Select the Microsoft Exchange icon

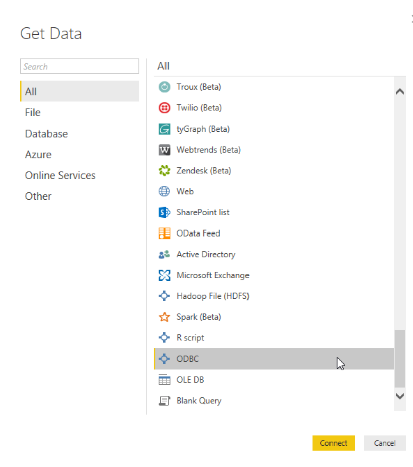tap(164, 275)
